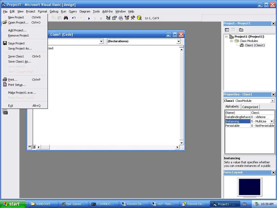Close the Form Layout panel

[273, 173]
